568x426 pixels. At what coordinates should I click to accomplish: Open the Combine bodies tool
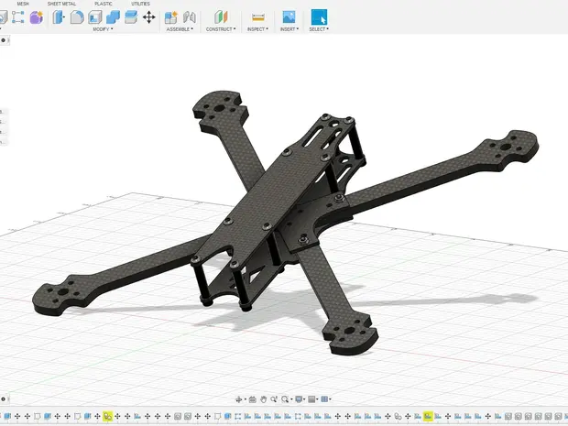pos(113,17)
